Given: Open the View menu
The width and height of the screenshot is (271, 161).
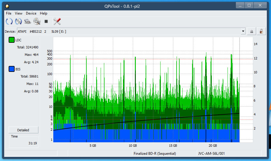Looking at the screenshot, I should click(18, 13).
